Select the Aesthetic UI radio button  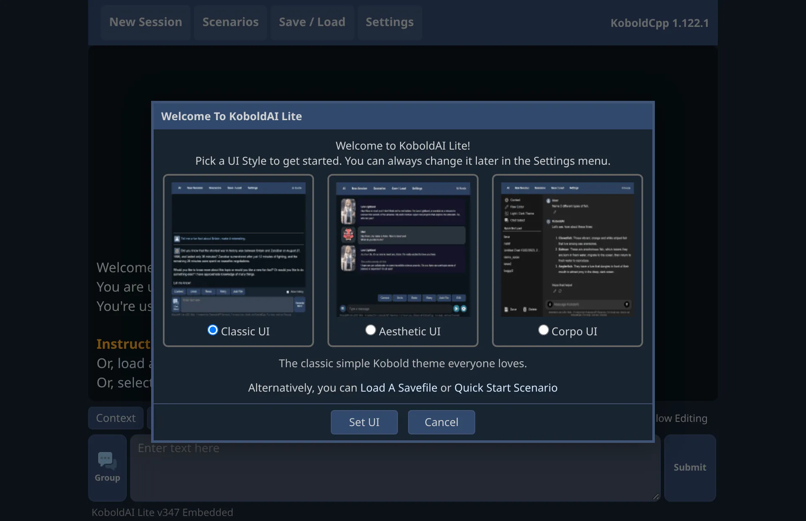click(x=370, y=330)
